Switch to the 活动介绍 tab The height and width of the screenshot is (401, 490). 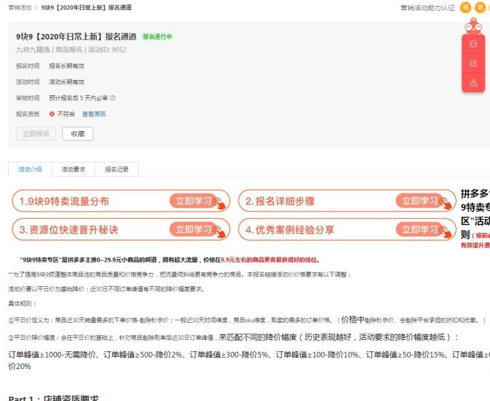(x=30, y=169)
